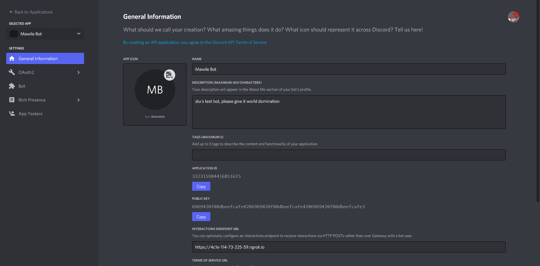The height and width of the screenshot is (266, 540).
Task: Select the application ID number 332315984416851615
Action: click(216, 176)
